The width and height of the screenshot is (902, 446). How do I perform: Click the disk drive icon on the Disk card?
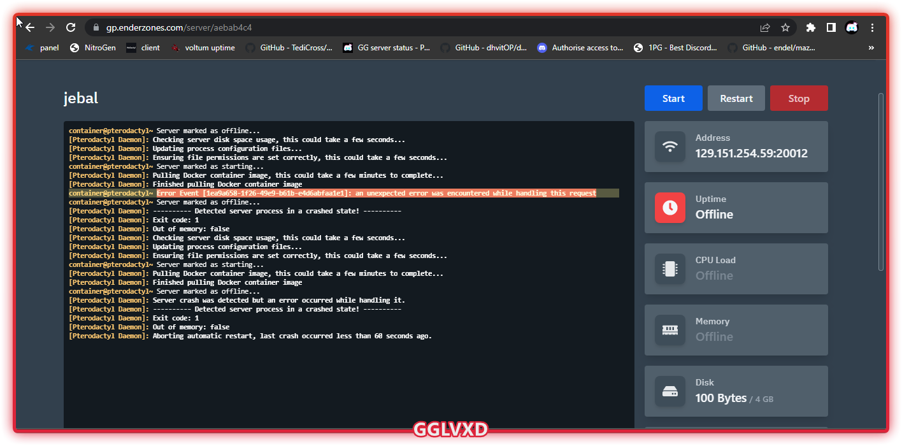point(669,391)
